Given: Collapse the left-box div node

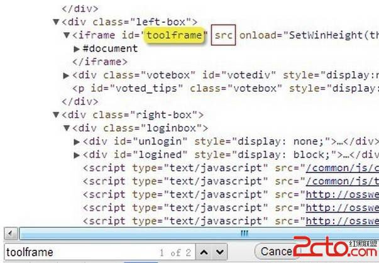Looking at the screenshot, I should click(x=56, y=22).
